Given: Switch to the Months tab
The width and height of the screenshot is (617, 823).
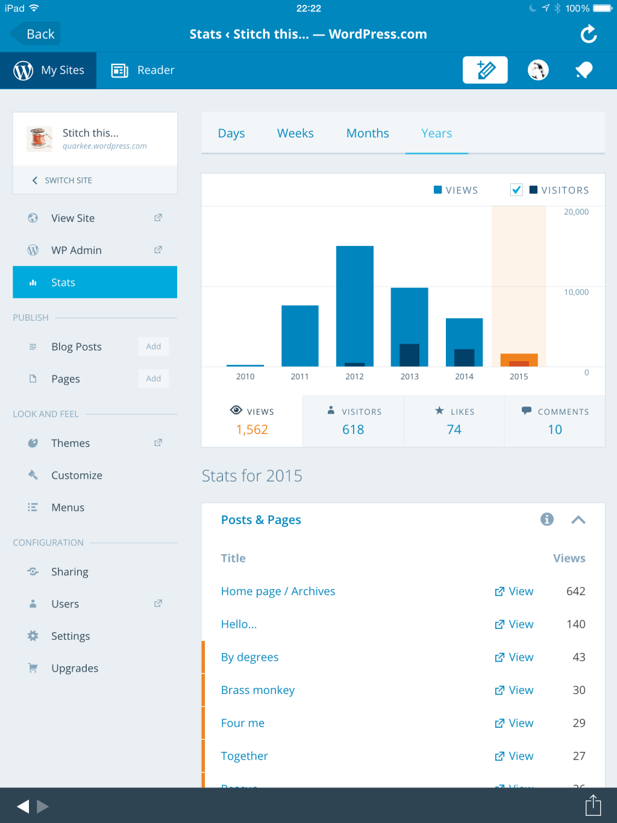Looking at the screenshot, I should pyautogui.click(x=368, y=133).
